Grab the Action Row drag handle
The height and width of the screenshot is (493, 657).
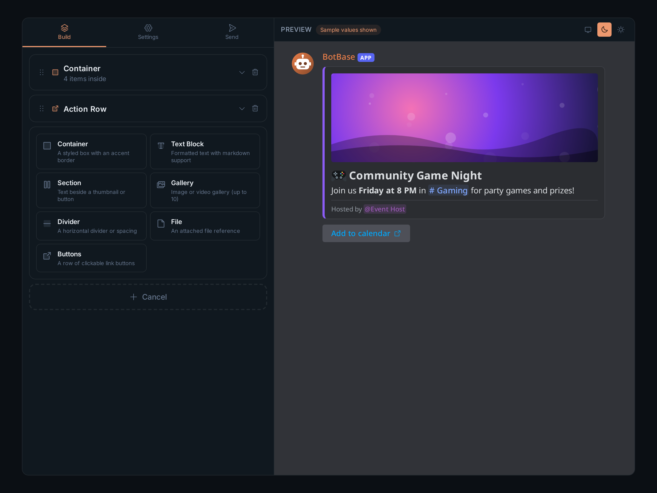[42, 108]
